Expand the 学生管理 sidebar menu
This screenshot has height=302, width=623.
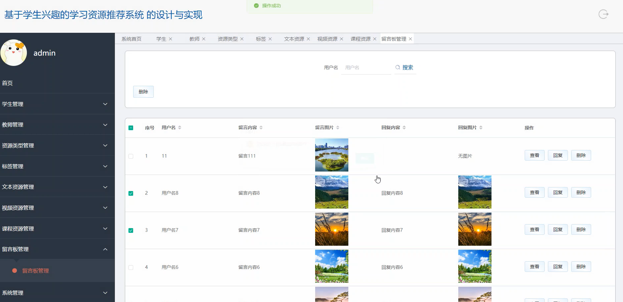57,104
